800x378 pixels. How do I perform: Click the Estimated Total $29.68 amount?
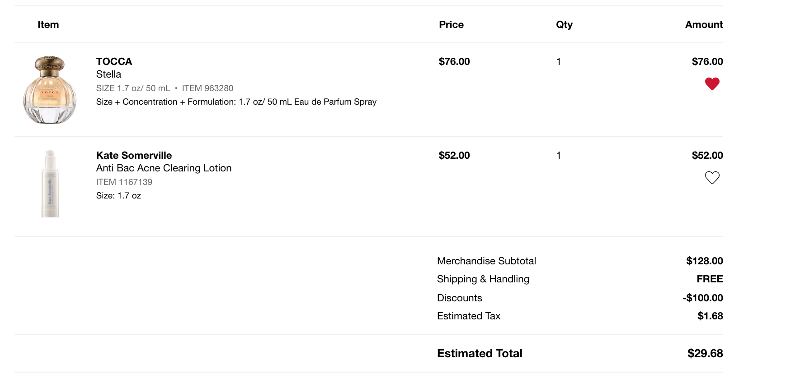tap(705, 353)
